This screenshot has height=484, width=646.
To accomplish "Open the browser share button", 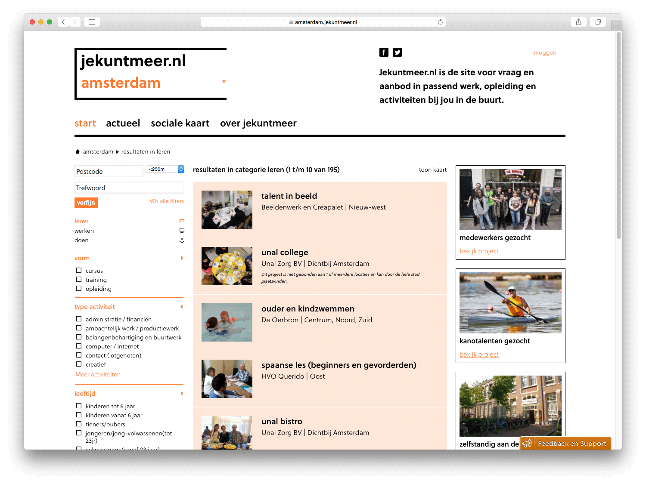I will 578,22.
